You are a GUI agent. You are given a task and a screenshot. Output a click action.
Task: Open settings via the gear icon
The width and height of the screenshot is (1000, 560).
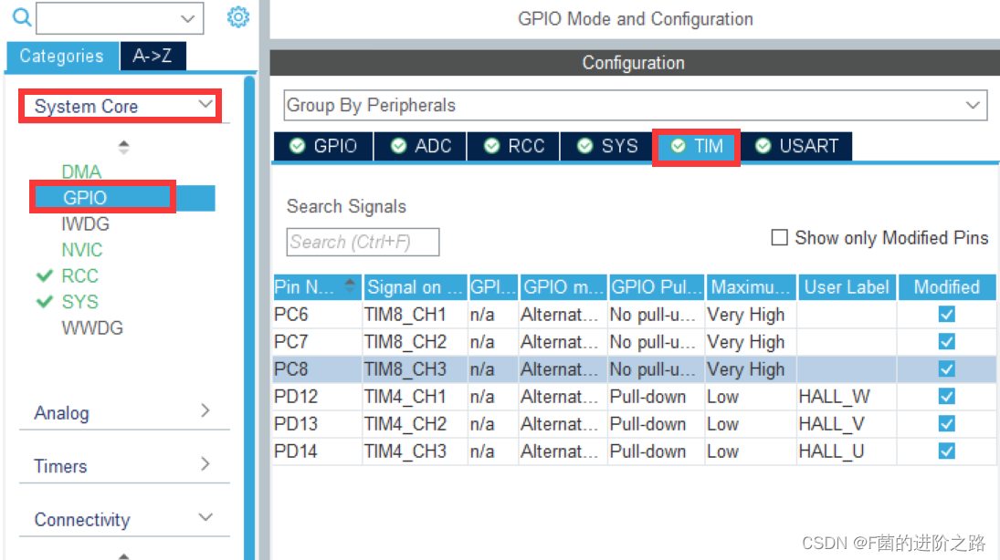[x=238, y=17]
